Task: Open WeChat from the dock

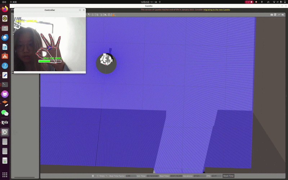Action: [5, 113]
